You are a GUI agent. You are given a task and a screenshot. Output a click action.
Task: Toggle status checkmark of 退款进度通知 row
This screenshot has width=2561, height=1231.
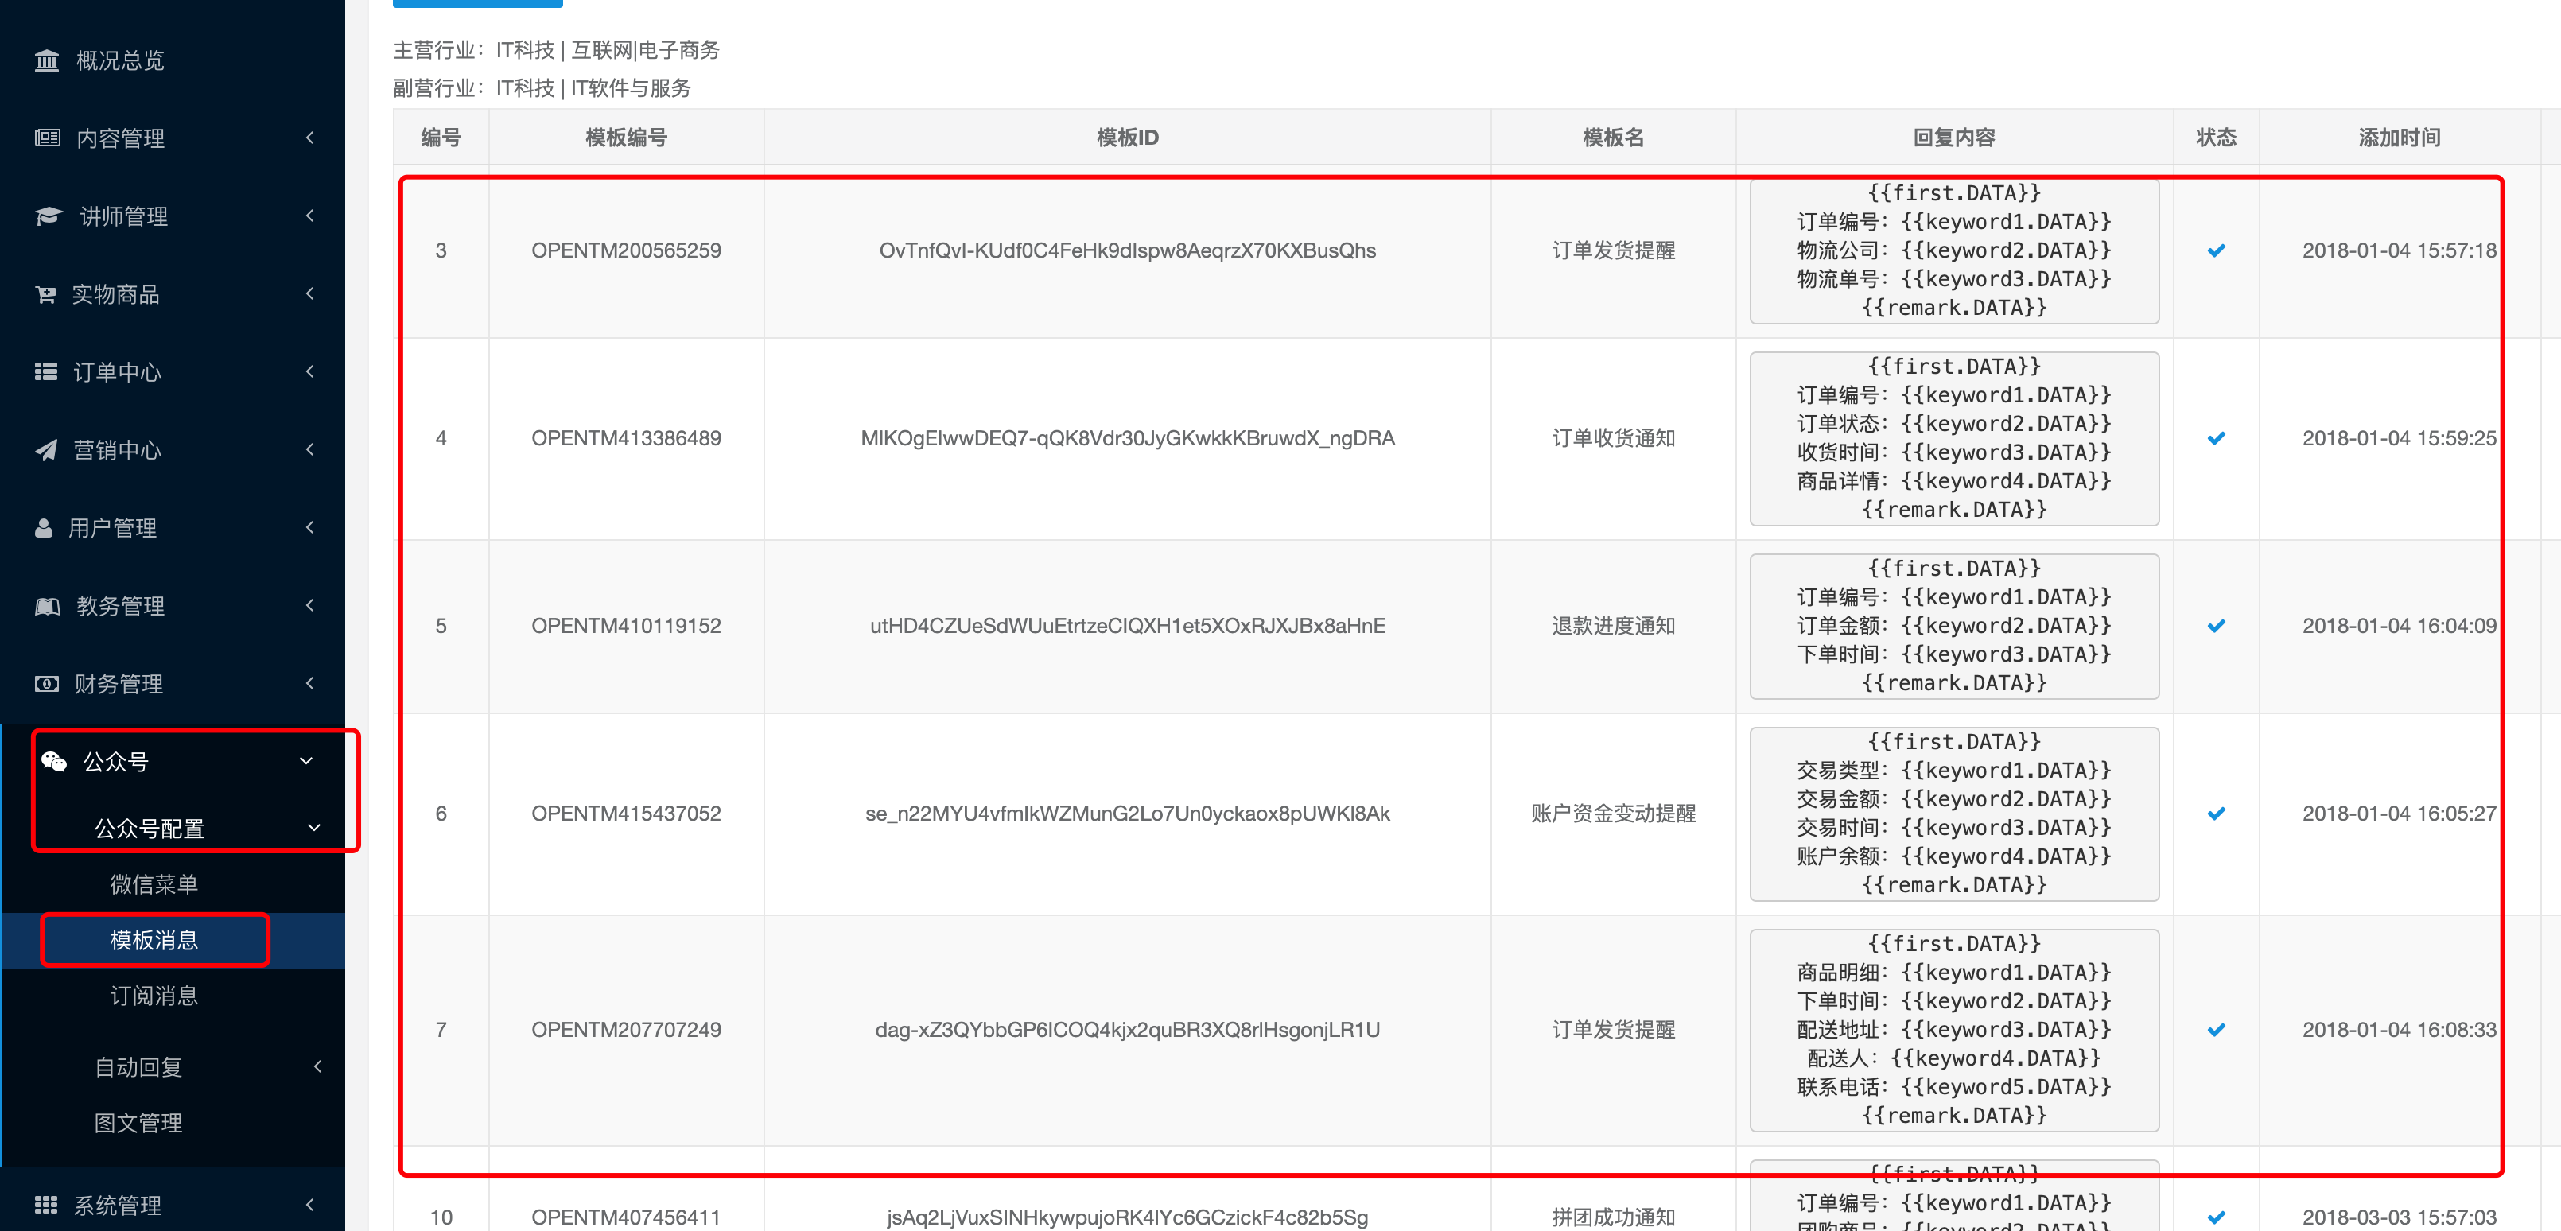click(2216, 627)
